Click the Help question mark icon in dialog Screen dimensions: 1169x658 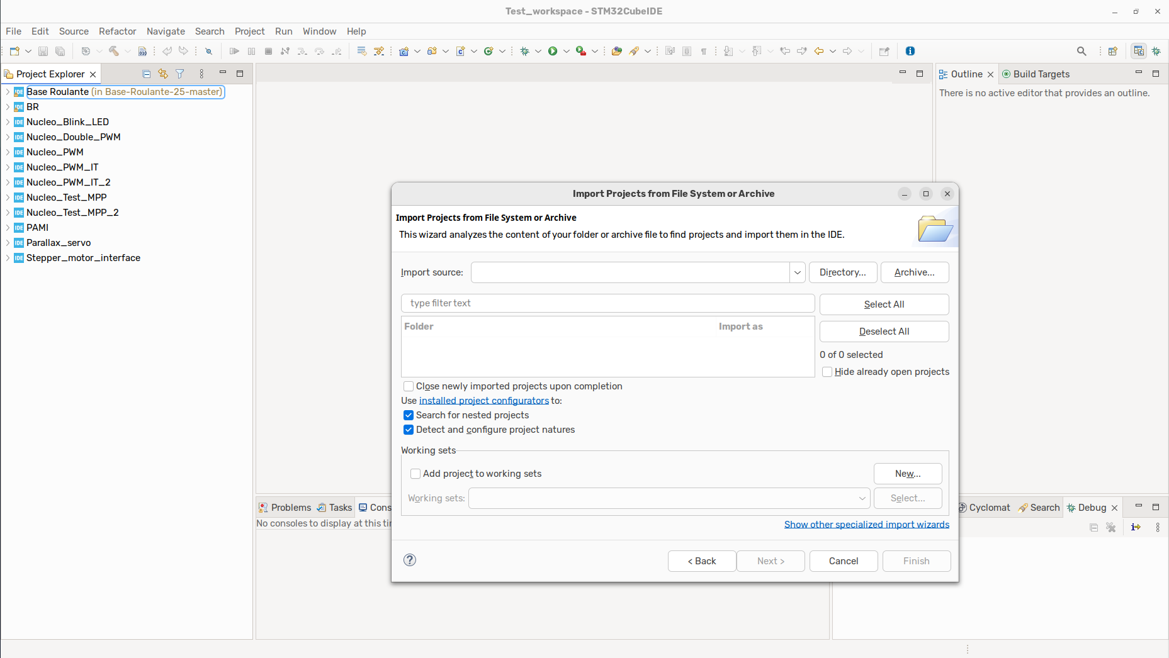410,560
